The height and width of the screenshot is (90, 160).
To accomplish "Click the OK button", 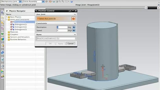I will pyautogui.click(x=50, y=43).
